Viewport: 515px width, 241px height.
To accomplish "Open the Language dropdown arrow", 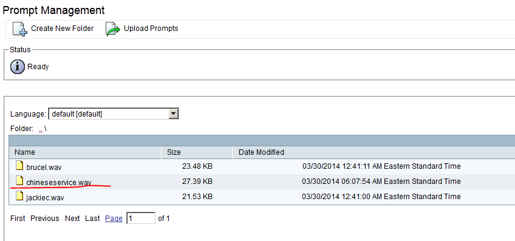I will 174,114.
